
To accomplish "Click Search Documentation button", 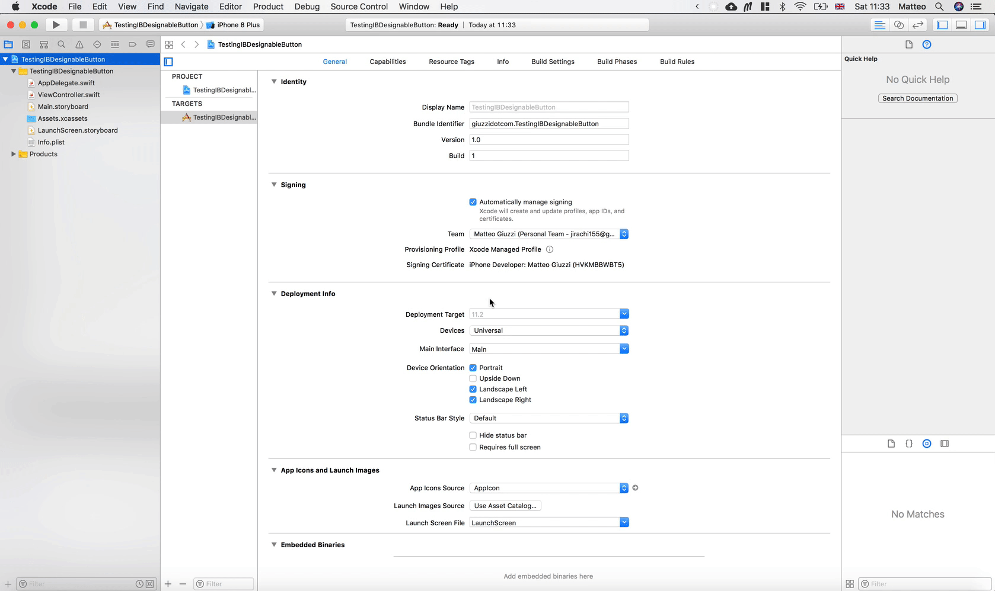I will 917,98.
